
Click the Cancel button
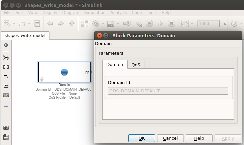[170, 138]
